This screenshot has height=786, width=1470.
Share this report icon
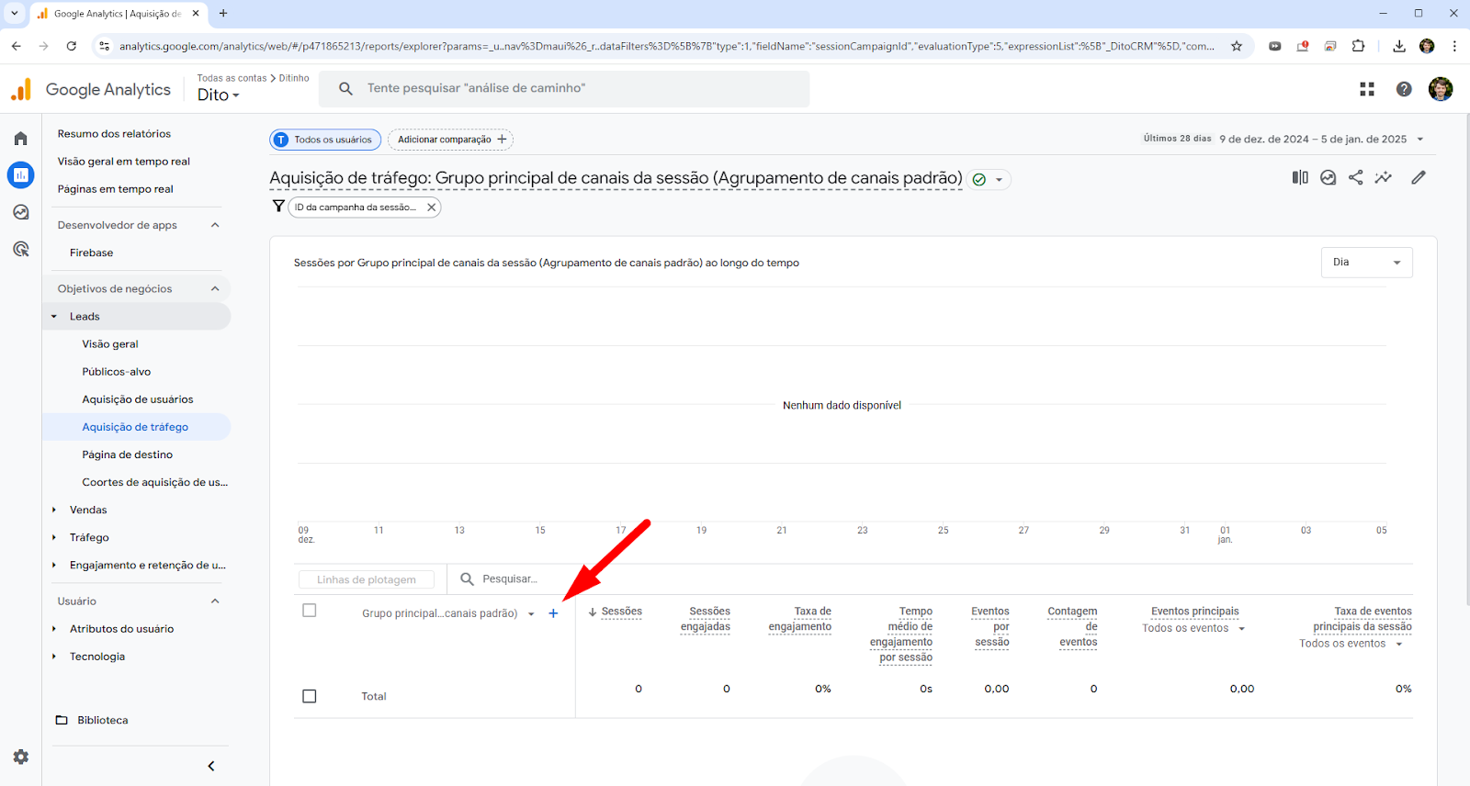(1355, 177)
